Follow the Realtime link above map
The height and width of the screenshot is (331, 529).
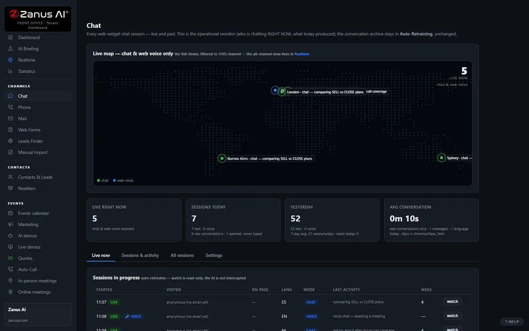pyautogui.click(x=302, y=54)
